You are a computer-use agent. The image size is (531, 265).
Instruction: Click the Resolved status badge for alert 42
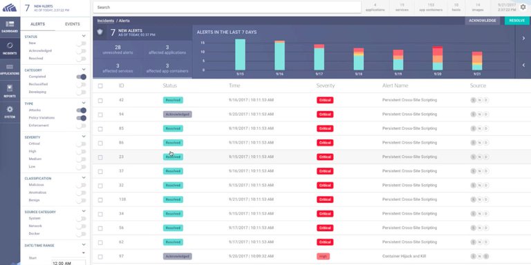coord(173,100)
